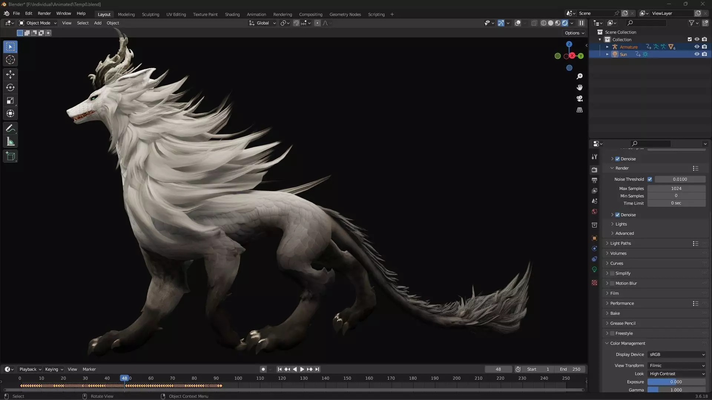Image resolution: width=712 pixels, height=400 pixels.
Task: Open the Texture properties tab
Action: click(594, 283)
